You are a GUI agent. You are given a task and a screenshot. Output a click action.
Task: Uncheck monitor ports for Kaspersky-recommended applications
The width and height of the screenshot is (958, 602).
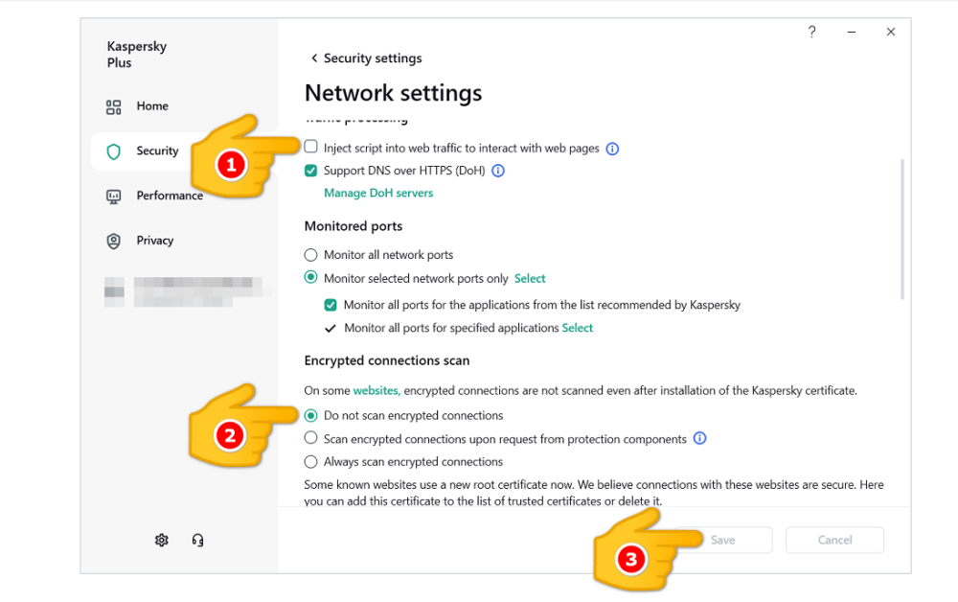pyautogui.click(x=331, y=305)
